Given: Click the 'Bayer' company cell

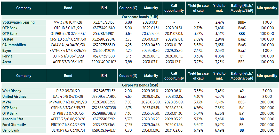Looking at the screenshot, I should [23, 51].
